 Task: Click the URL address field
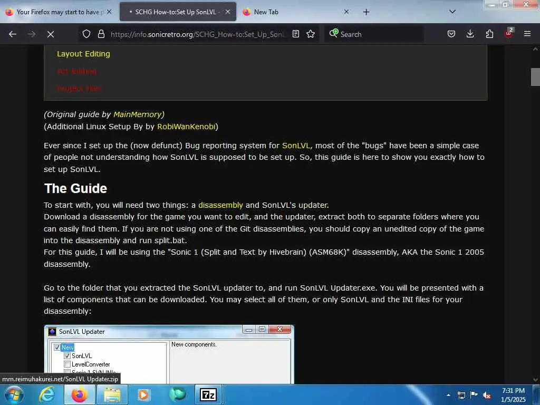[198, 34]
